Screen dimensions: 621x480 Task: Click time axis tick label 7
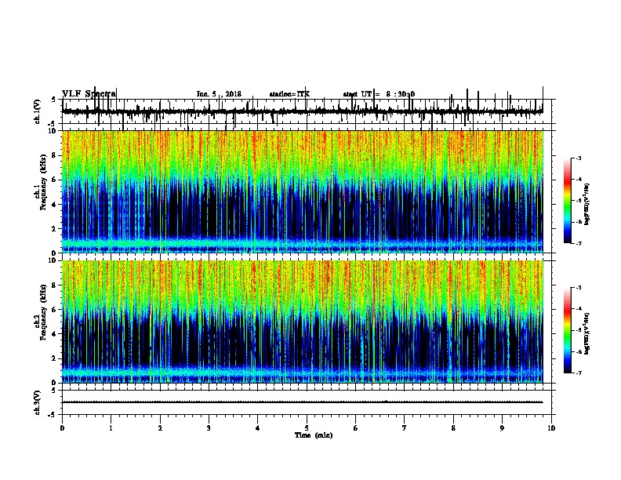(x=405, y=428)
